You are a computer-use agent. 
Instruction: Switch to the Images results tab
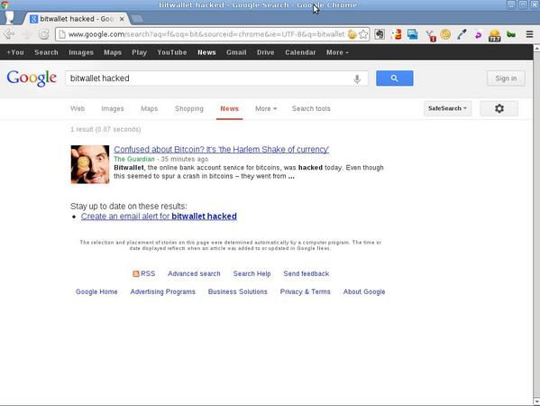(x=113, y=108)
